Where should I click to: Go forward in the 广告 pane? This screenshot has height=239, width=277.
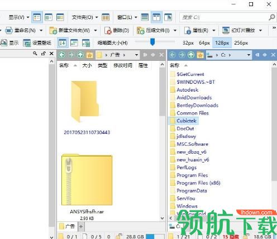(x=71, y=55)
